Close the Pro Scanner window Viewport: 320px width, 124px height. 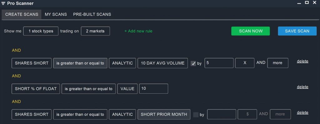314,3
